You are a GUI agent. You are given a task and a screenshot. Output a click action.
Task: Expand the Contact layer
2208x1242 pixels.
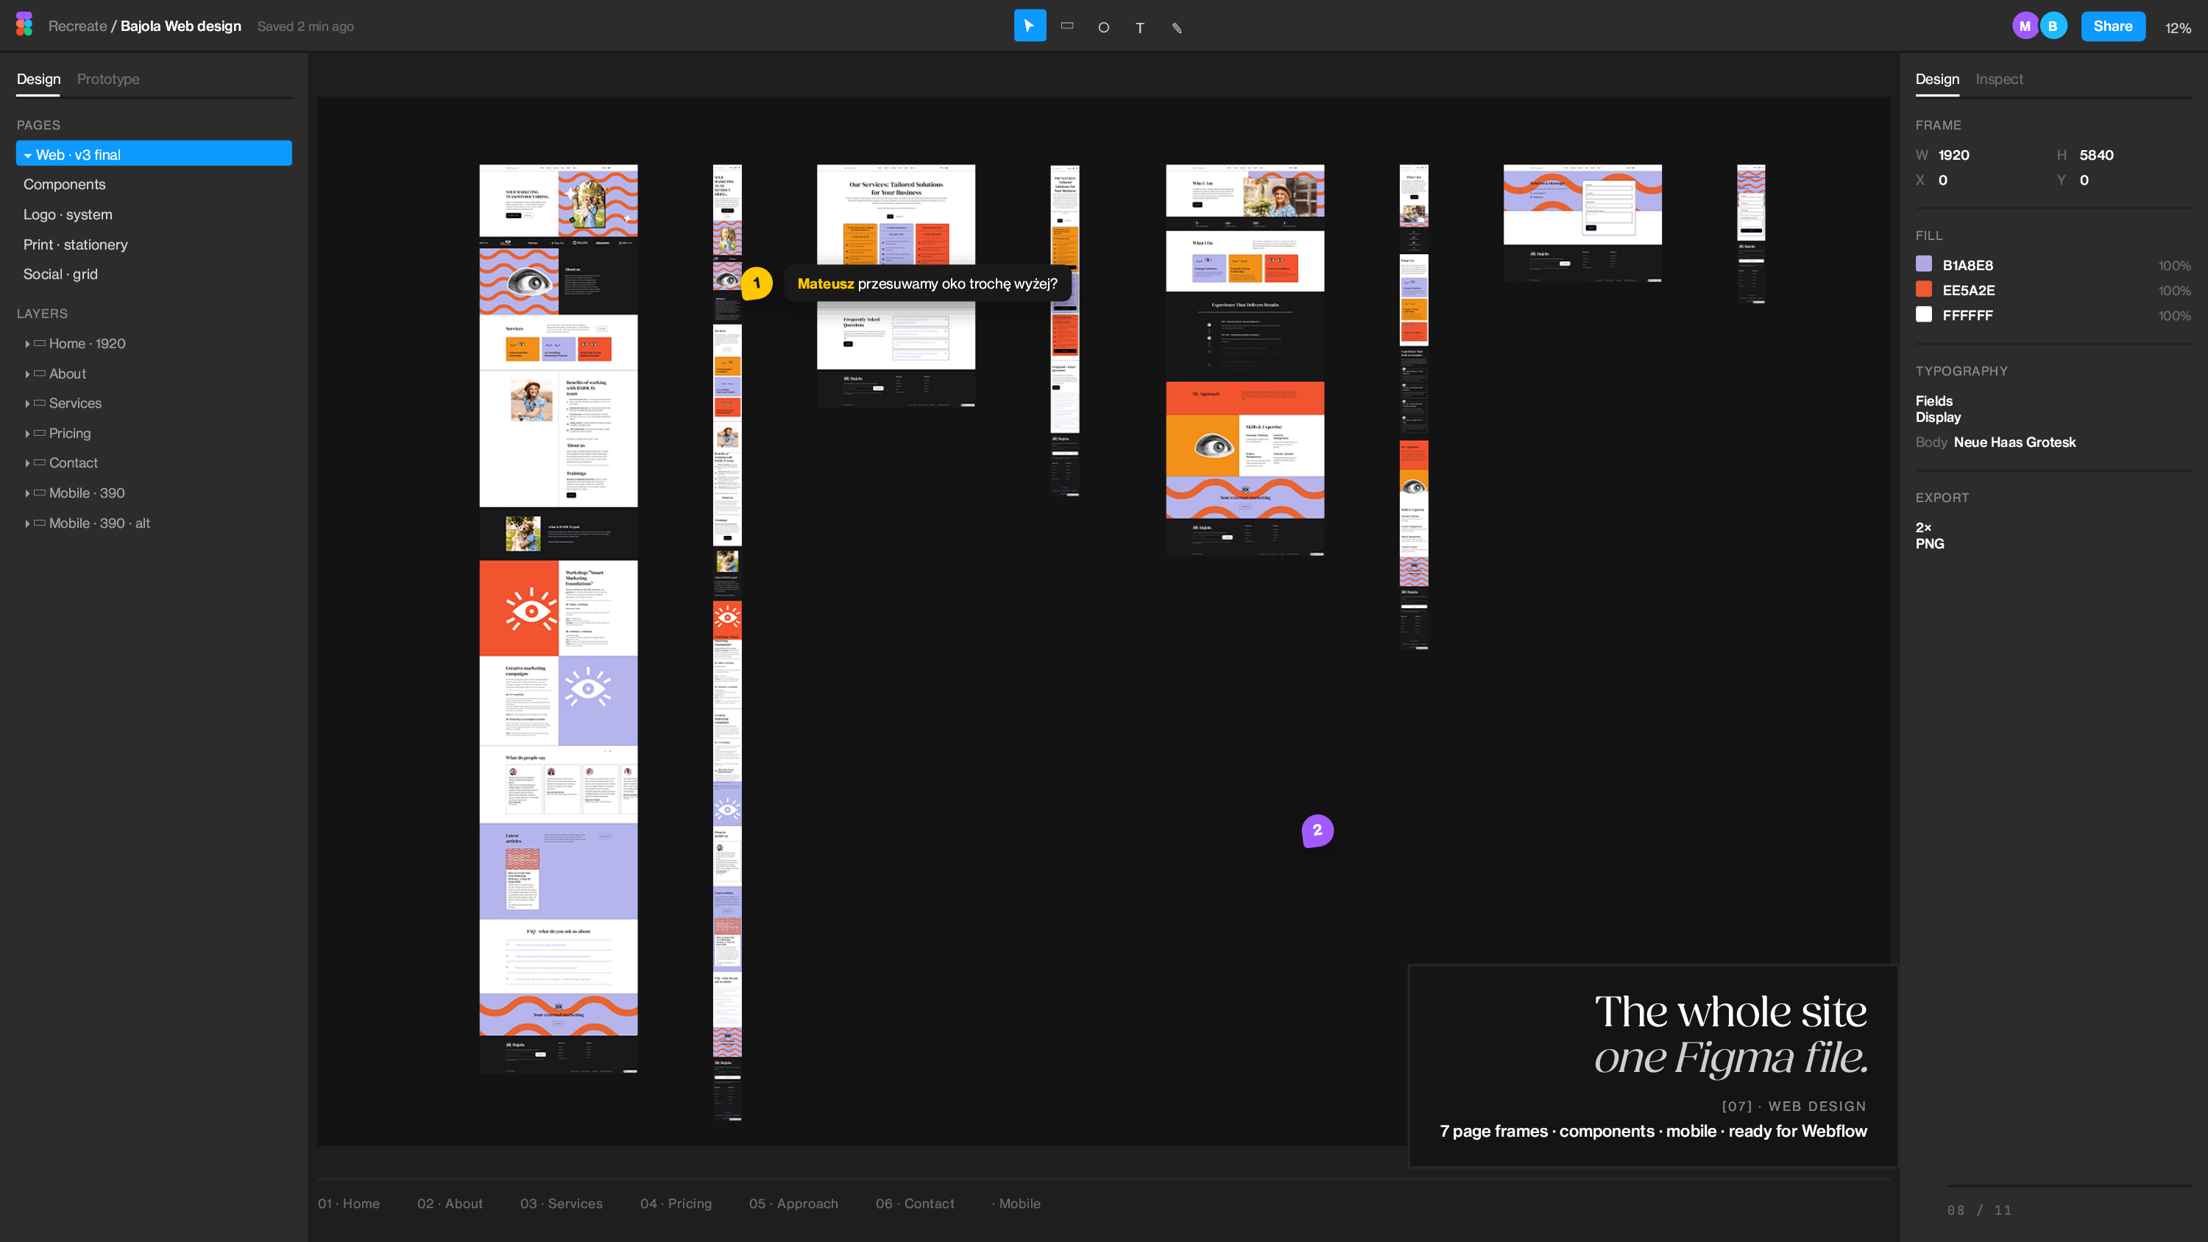[27, 463]
